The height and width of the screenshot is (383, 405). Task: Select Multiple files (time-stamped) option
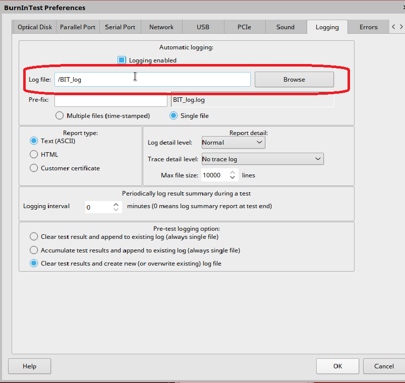[60, 115]
